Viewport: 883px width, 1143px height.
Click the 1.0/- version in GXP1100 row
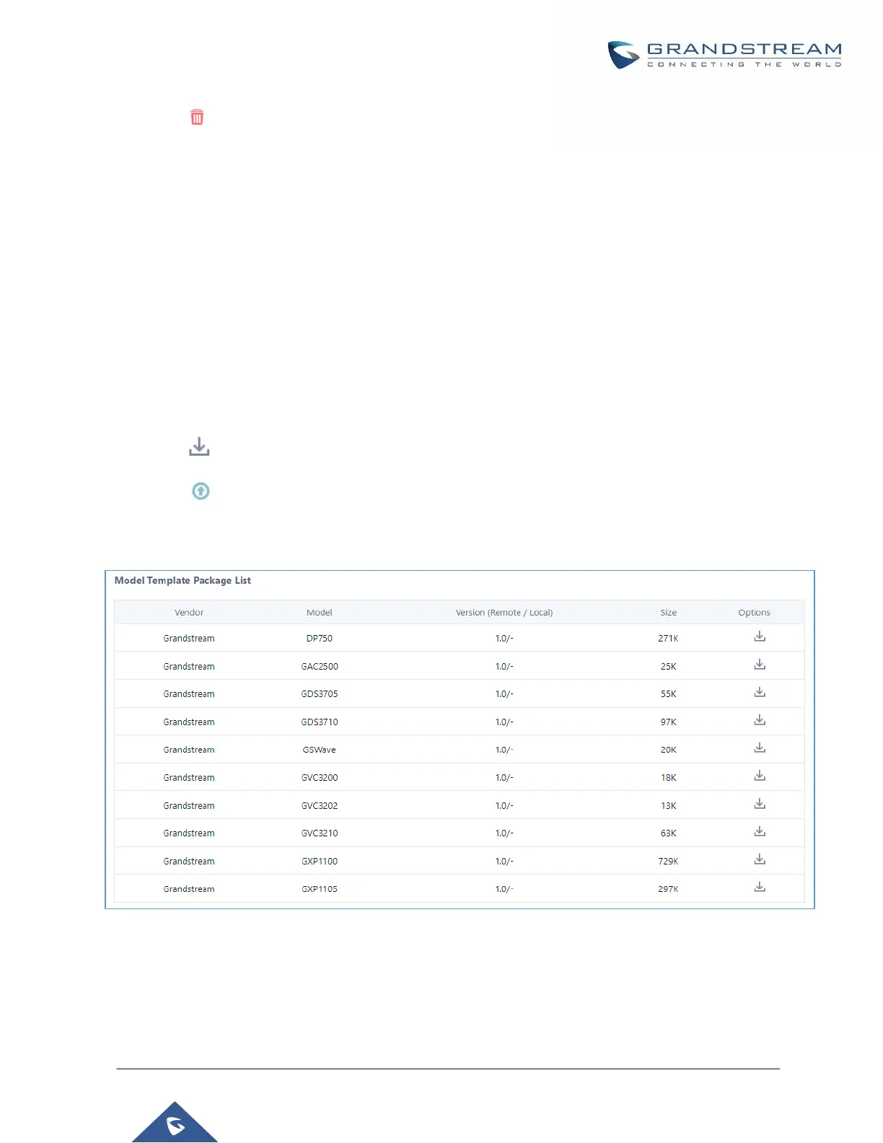click(504, 862)
